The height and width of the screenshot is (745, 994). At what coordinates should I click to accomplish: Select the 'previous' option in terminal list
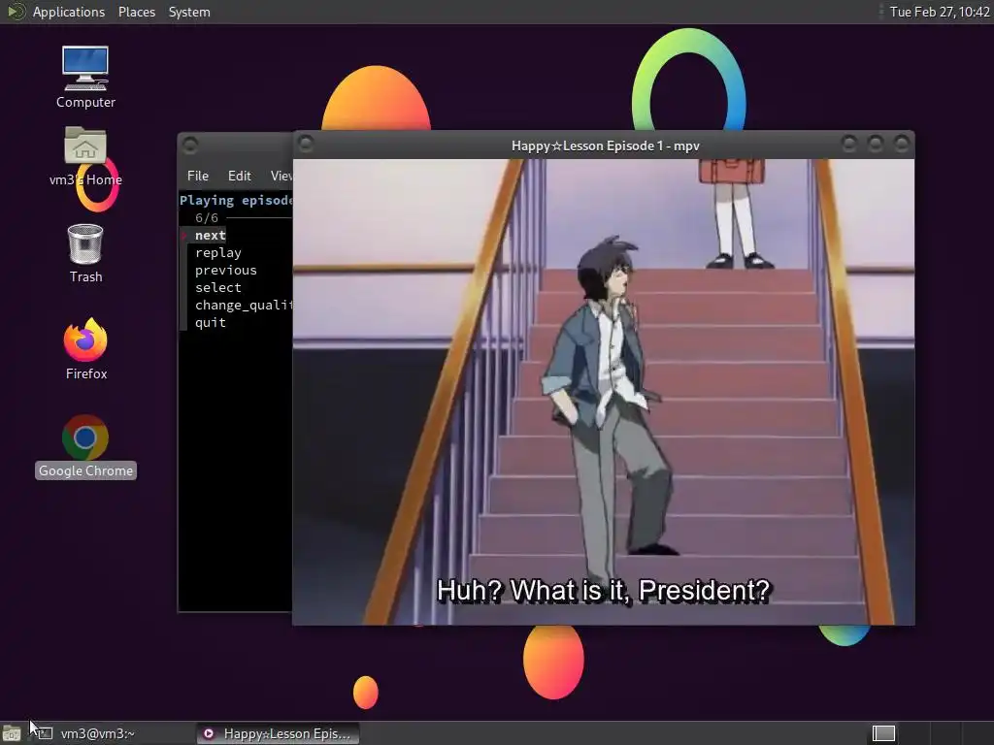[225, 270]
